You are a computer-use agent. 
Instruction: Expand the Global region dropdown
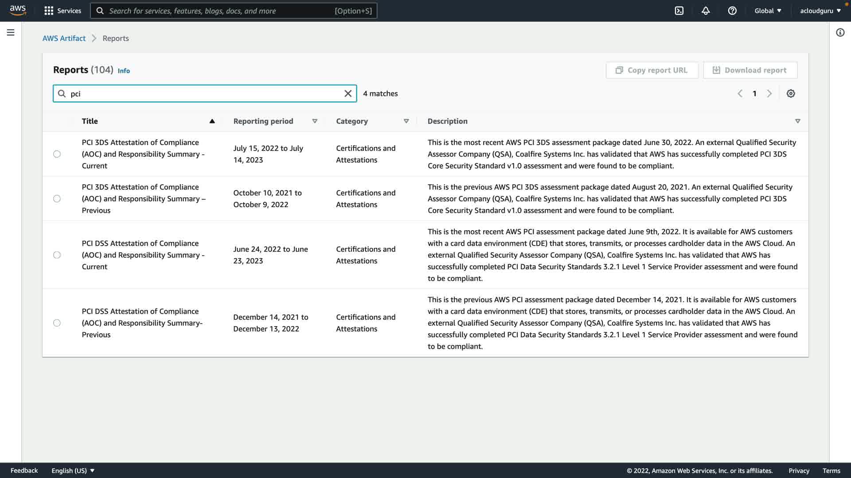(x=768, y=11)
